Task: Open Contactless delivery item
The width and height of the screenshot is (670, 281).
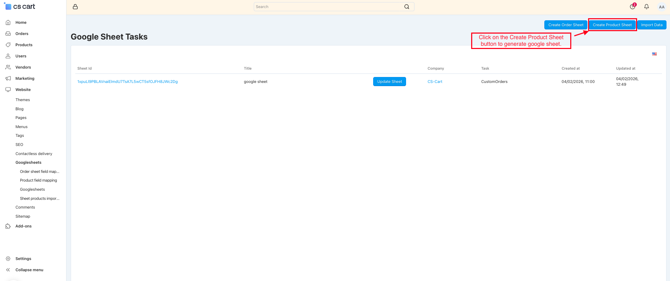Action: click(34, 154)
